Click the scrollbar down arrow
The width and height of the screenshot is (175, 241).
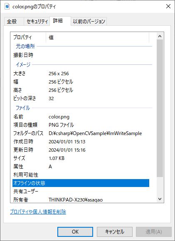160,199
